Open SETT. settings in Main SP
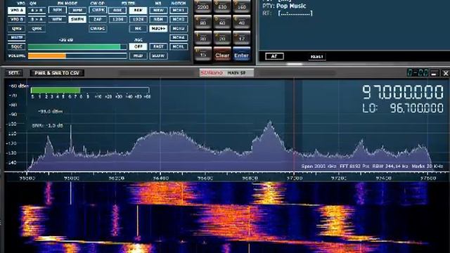The height and width of the screenshot is (253, 450). coord(14,73)
